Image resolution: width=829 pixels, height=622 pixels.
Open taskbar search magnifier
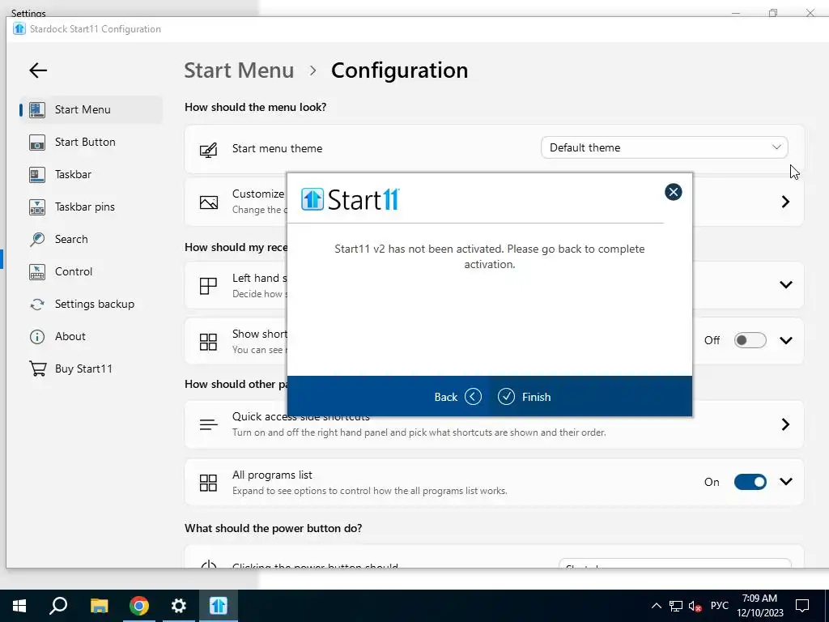tap(58, 606)
